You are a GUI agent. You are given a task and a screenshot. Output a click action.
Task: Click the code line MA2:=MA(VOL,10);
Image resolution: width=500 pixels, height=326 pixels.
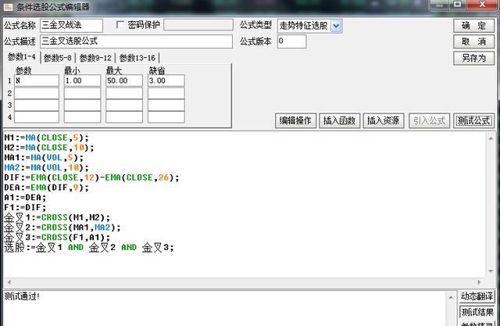46,167
